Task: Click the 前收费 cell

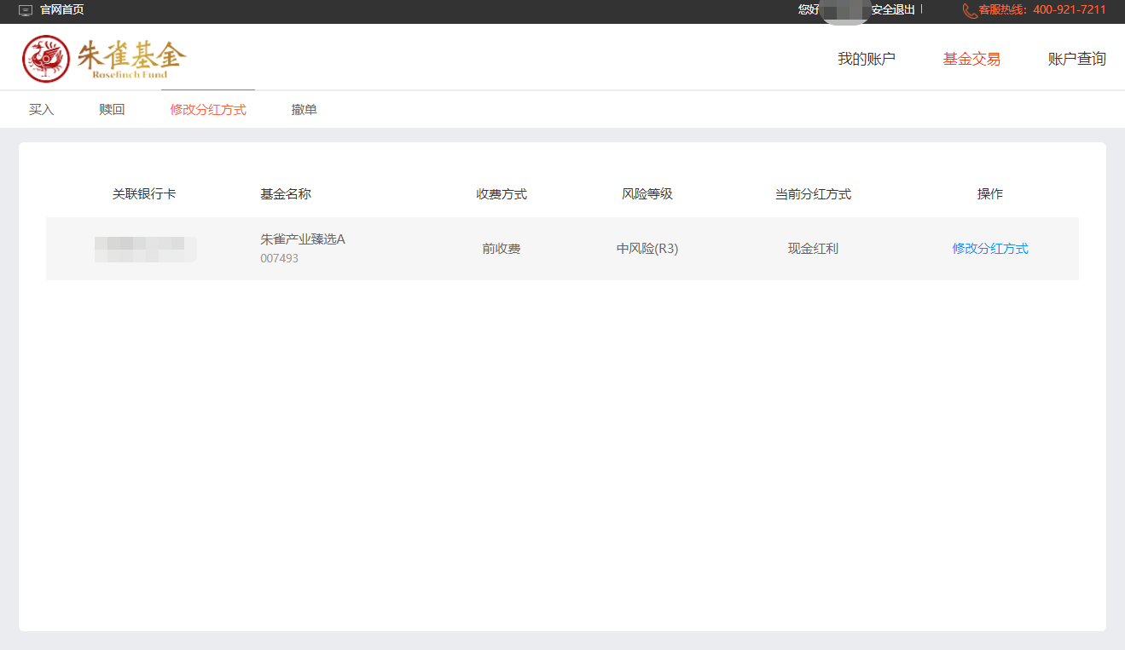Action: pos(502,249)
